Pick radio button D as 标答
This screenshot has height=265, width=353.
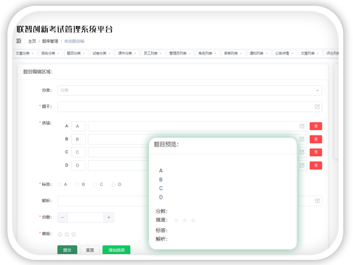[113, 184]
